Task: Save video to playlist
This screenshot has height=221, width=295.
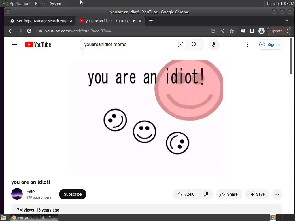Action: [257, 194]
